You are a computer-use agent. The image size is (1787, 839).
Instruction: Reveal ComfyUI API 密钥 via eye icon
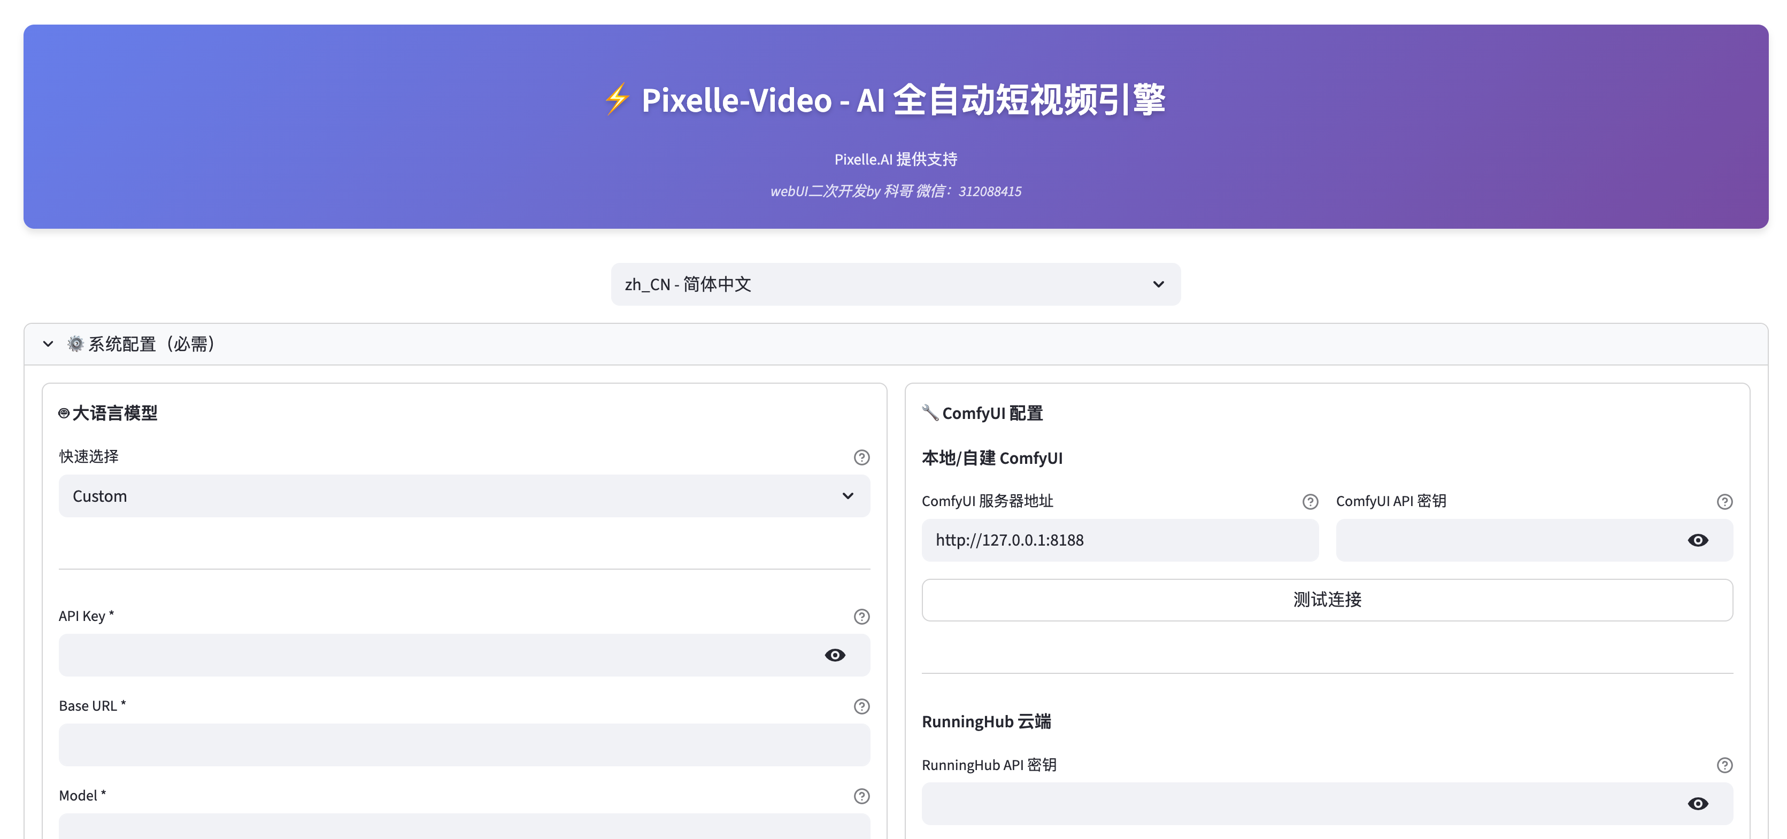pyautogui.click(x=1698, y=540)
